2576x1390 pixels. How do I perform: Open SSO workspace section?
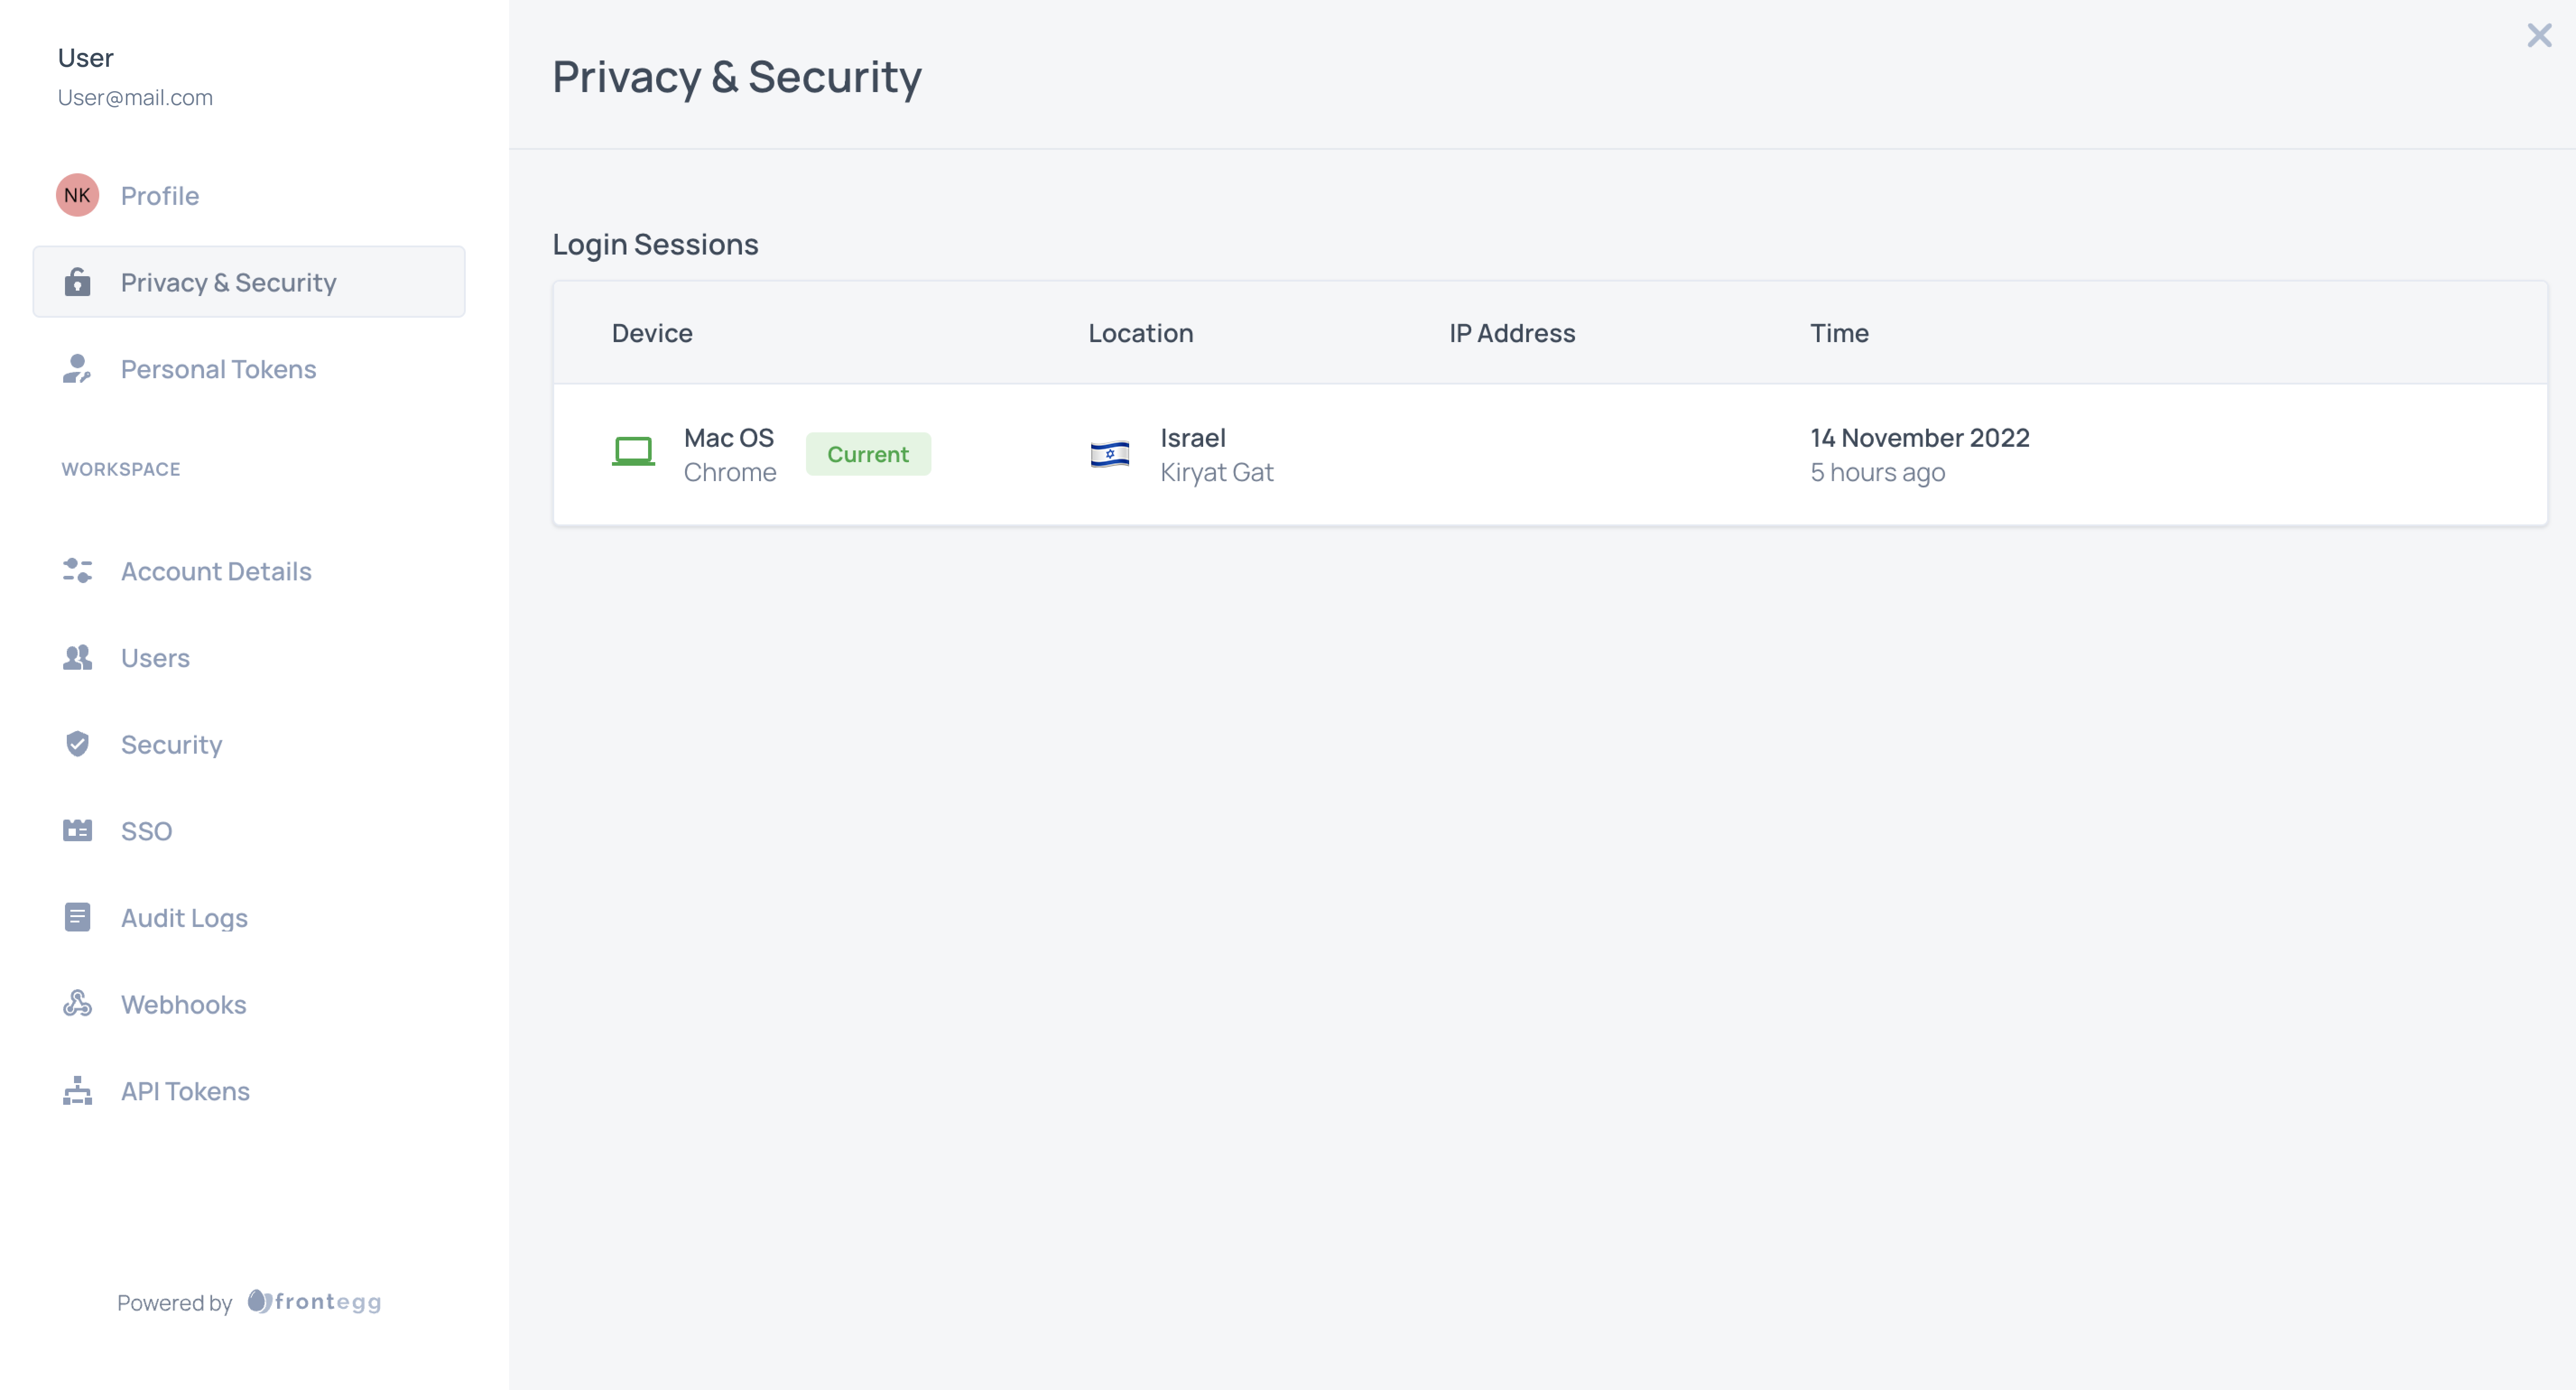pos(147,830)
